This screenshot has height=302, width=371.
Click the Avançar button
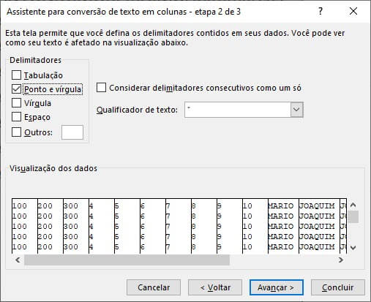(277, 287)
